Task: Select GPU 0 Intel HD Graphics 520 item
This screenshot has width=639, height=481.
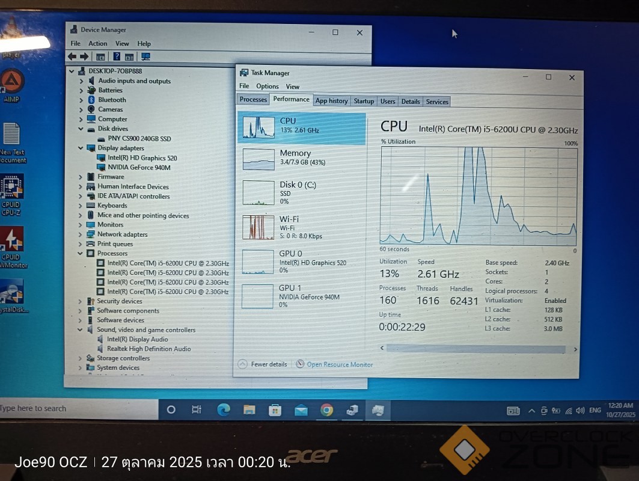Action: (302, 262)
